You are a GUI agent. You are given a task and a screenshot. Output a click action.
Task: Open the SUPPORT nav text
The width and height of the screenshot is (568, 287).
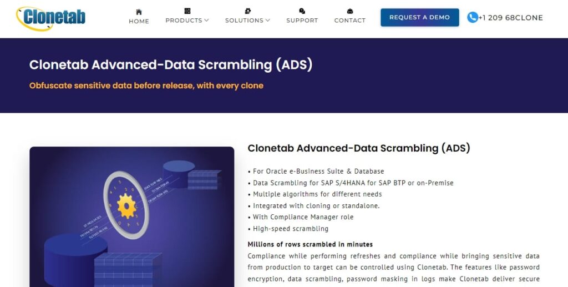[x=302, y=21]
